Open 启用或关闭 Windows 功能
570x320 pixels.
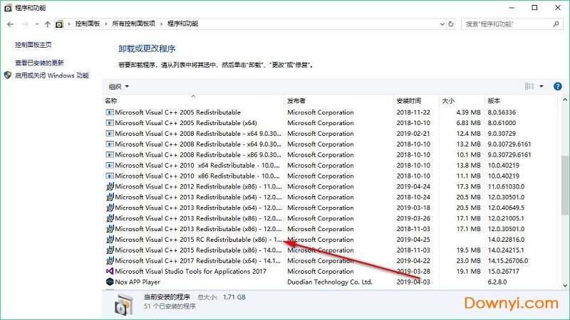pos(52,75)
